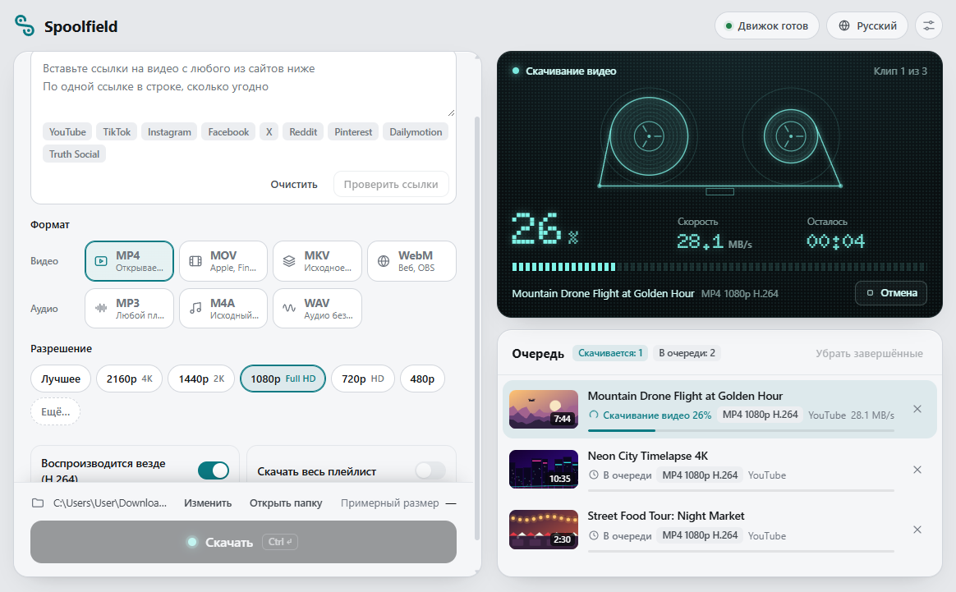The image size is (956, 592).
Task: Click the clock icon beside Neon City Timelapse
Action: point(593,475)
